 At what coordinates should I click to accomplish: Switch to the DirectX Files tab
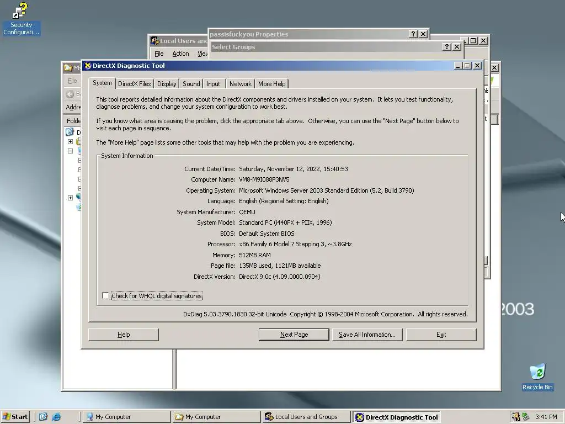click(135, 84)
